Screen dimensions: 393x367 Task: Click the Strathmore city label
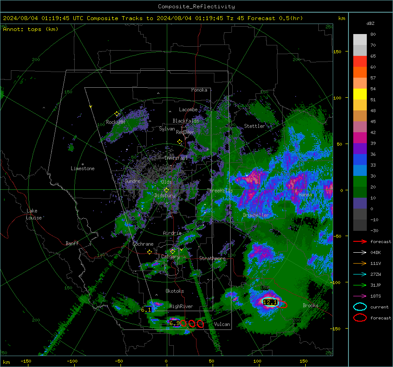(212, 258)
